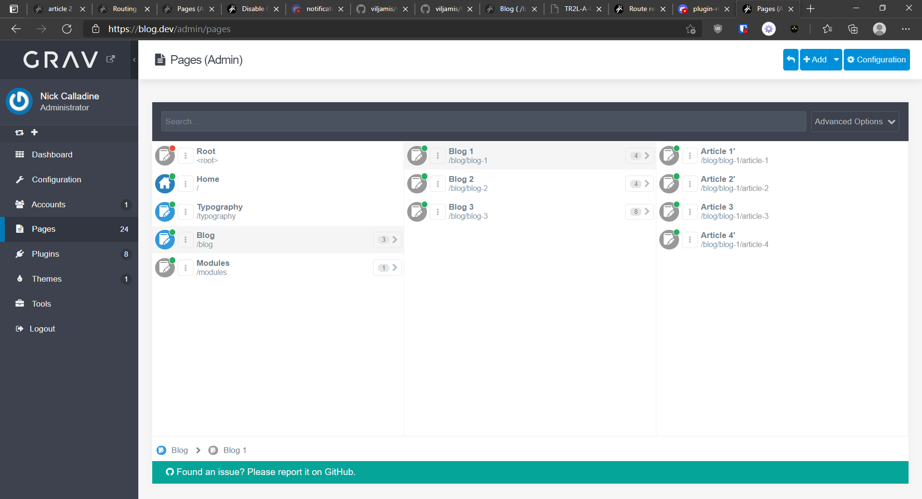The image size is (922, 499).
Task: Click the GitHub issue report link
Action: click(261, 472)
